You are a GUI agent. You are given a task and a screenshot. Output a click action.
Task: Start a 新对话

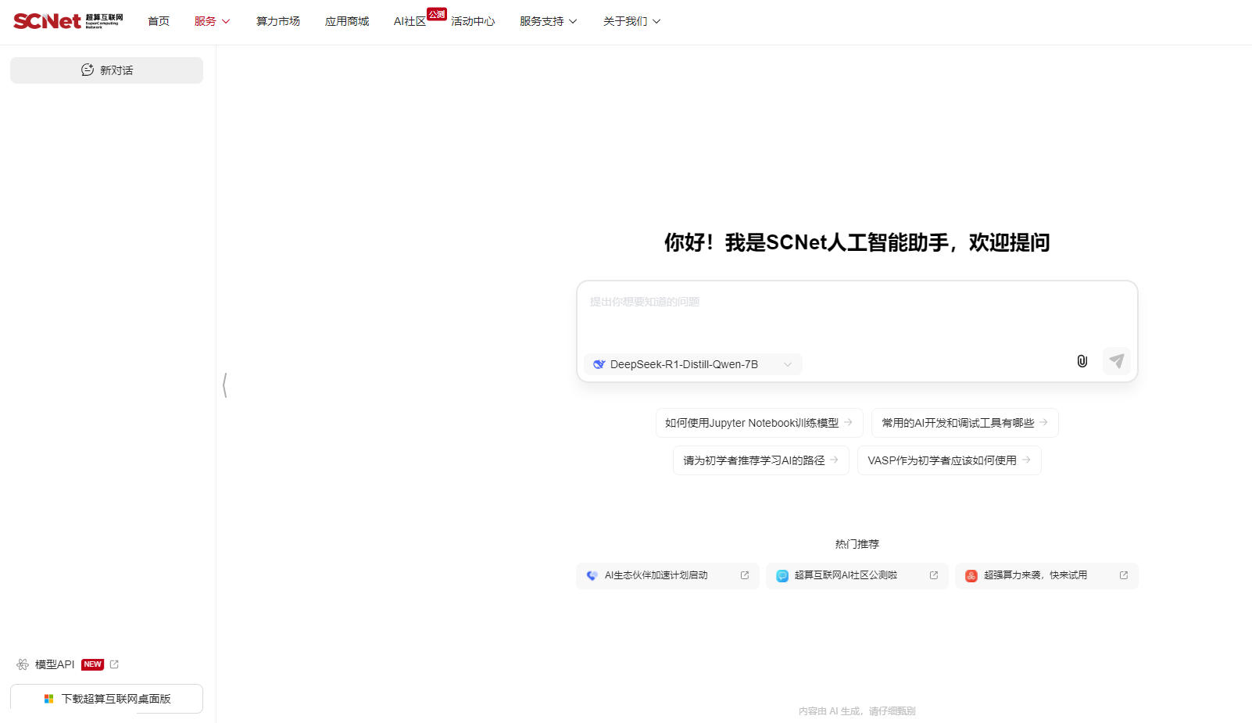pyautogui.click(x=106, y=70)
